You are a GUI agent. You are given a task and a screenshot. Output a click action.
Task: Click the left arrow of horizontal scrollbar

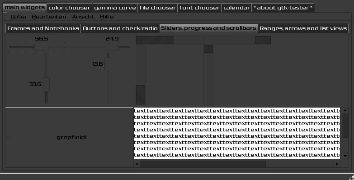[137, 164]
